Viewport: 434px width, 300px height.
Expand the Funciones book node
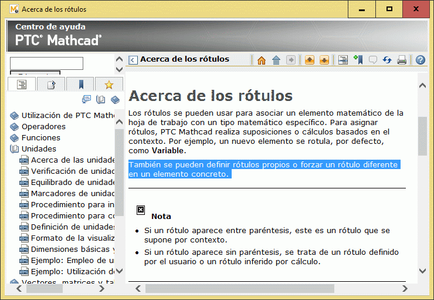[x=14, y=138]
